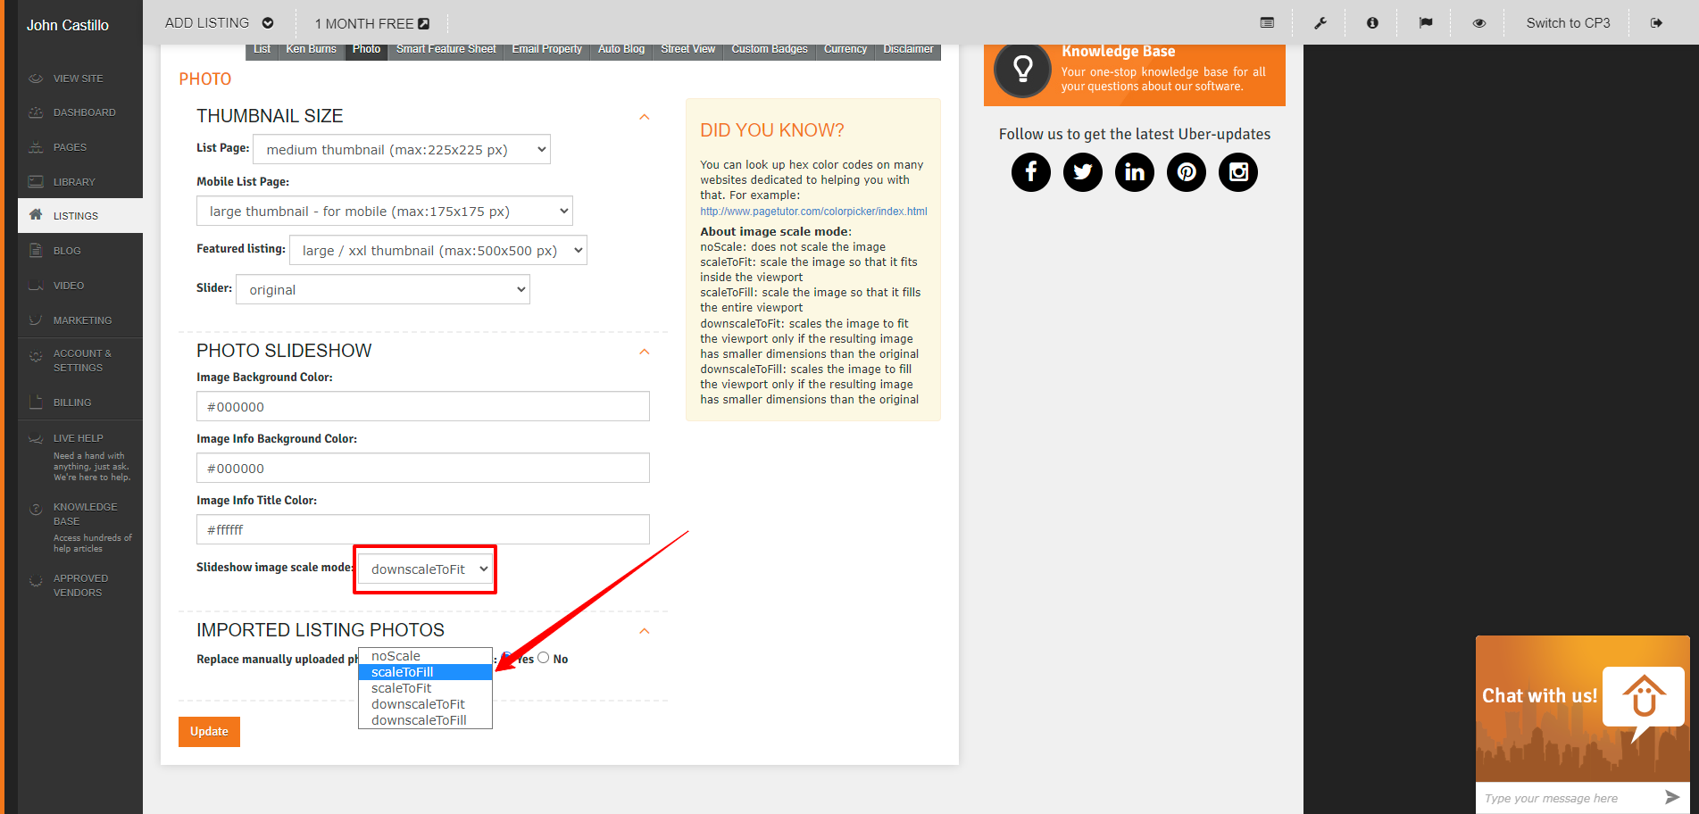Switch to the Smart Feature Sheet tab
The width and height of the screenshot is (1699, 814).
(x=446, y=49)
